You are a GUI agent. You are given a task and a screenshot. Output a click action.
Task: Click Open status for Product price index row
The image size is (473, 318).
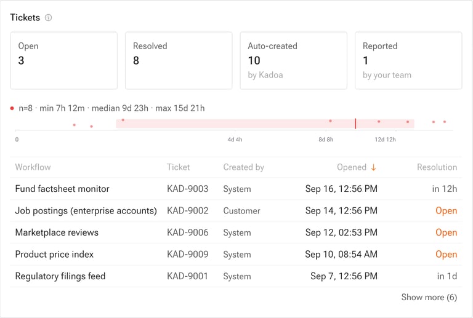(x=446, y=255)
